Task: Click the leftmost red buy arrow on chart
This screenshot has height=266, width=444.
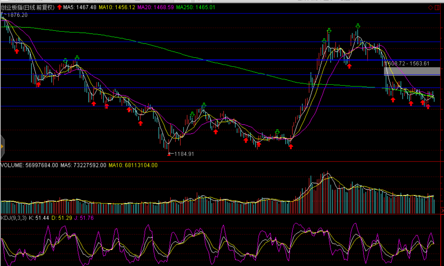Action: tap(17, 51)
